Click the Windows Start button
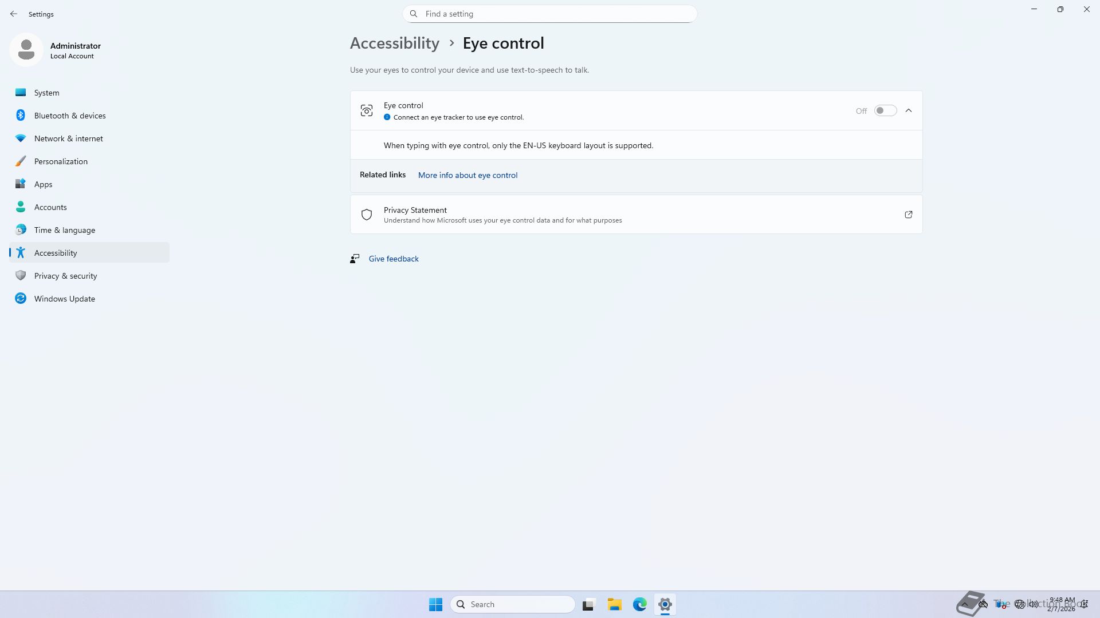 coord(435,604)
